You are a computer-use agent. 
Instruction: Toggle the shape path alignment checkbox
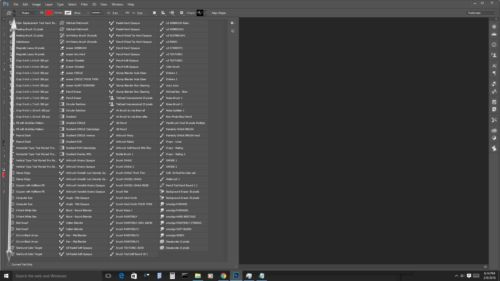coord(209,13)
